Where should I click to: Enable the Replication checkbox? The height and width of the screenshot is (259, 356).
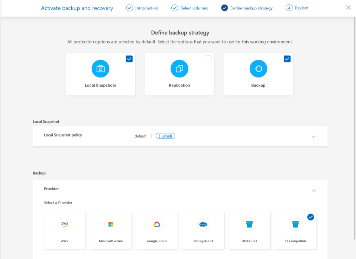pyautogui.click(x=208, y=59)
